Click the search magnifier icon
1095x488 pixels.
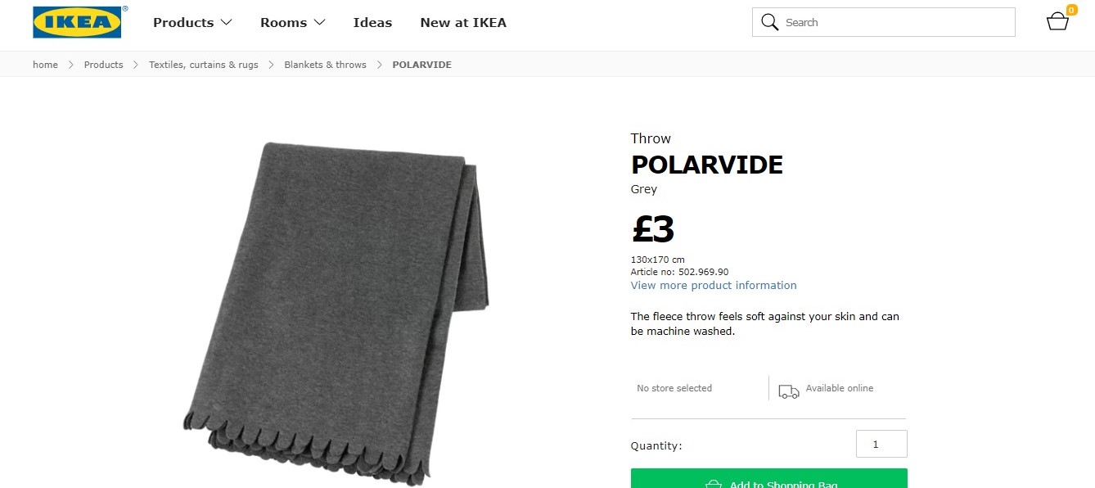tap(770, 22)
